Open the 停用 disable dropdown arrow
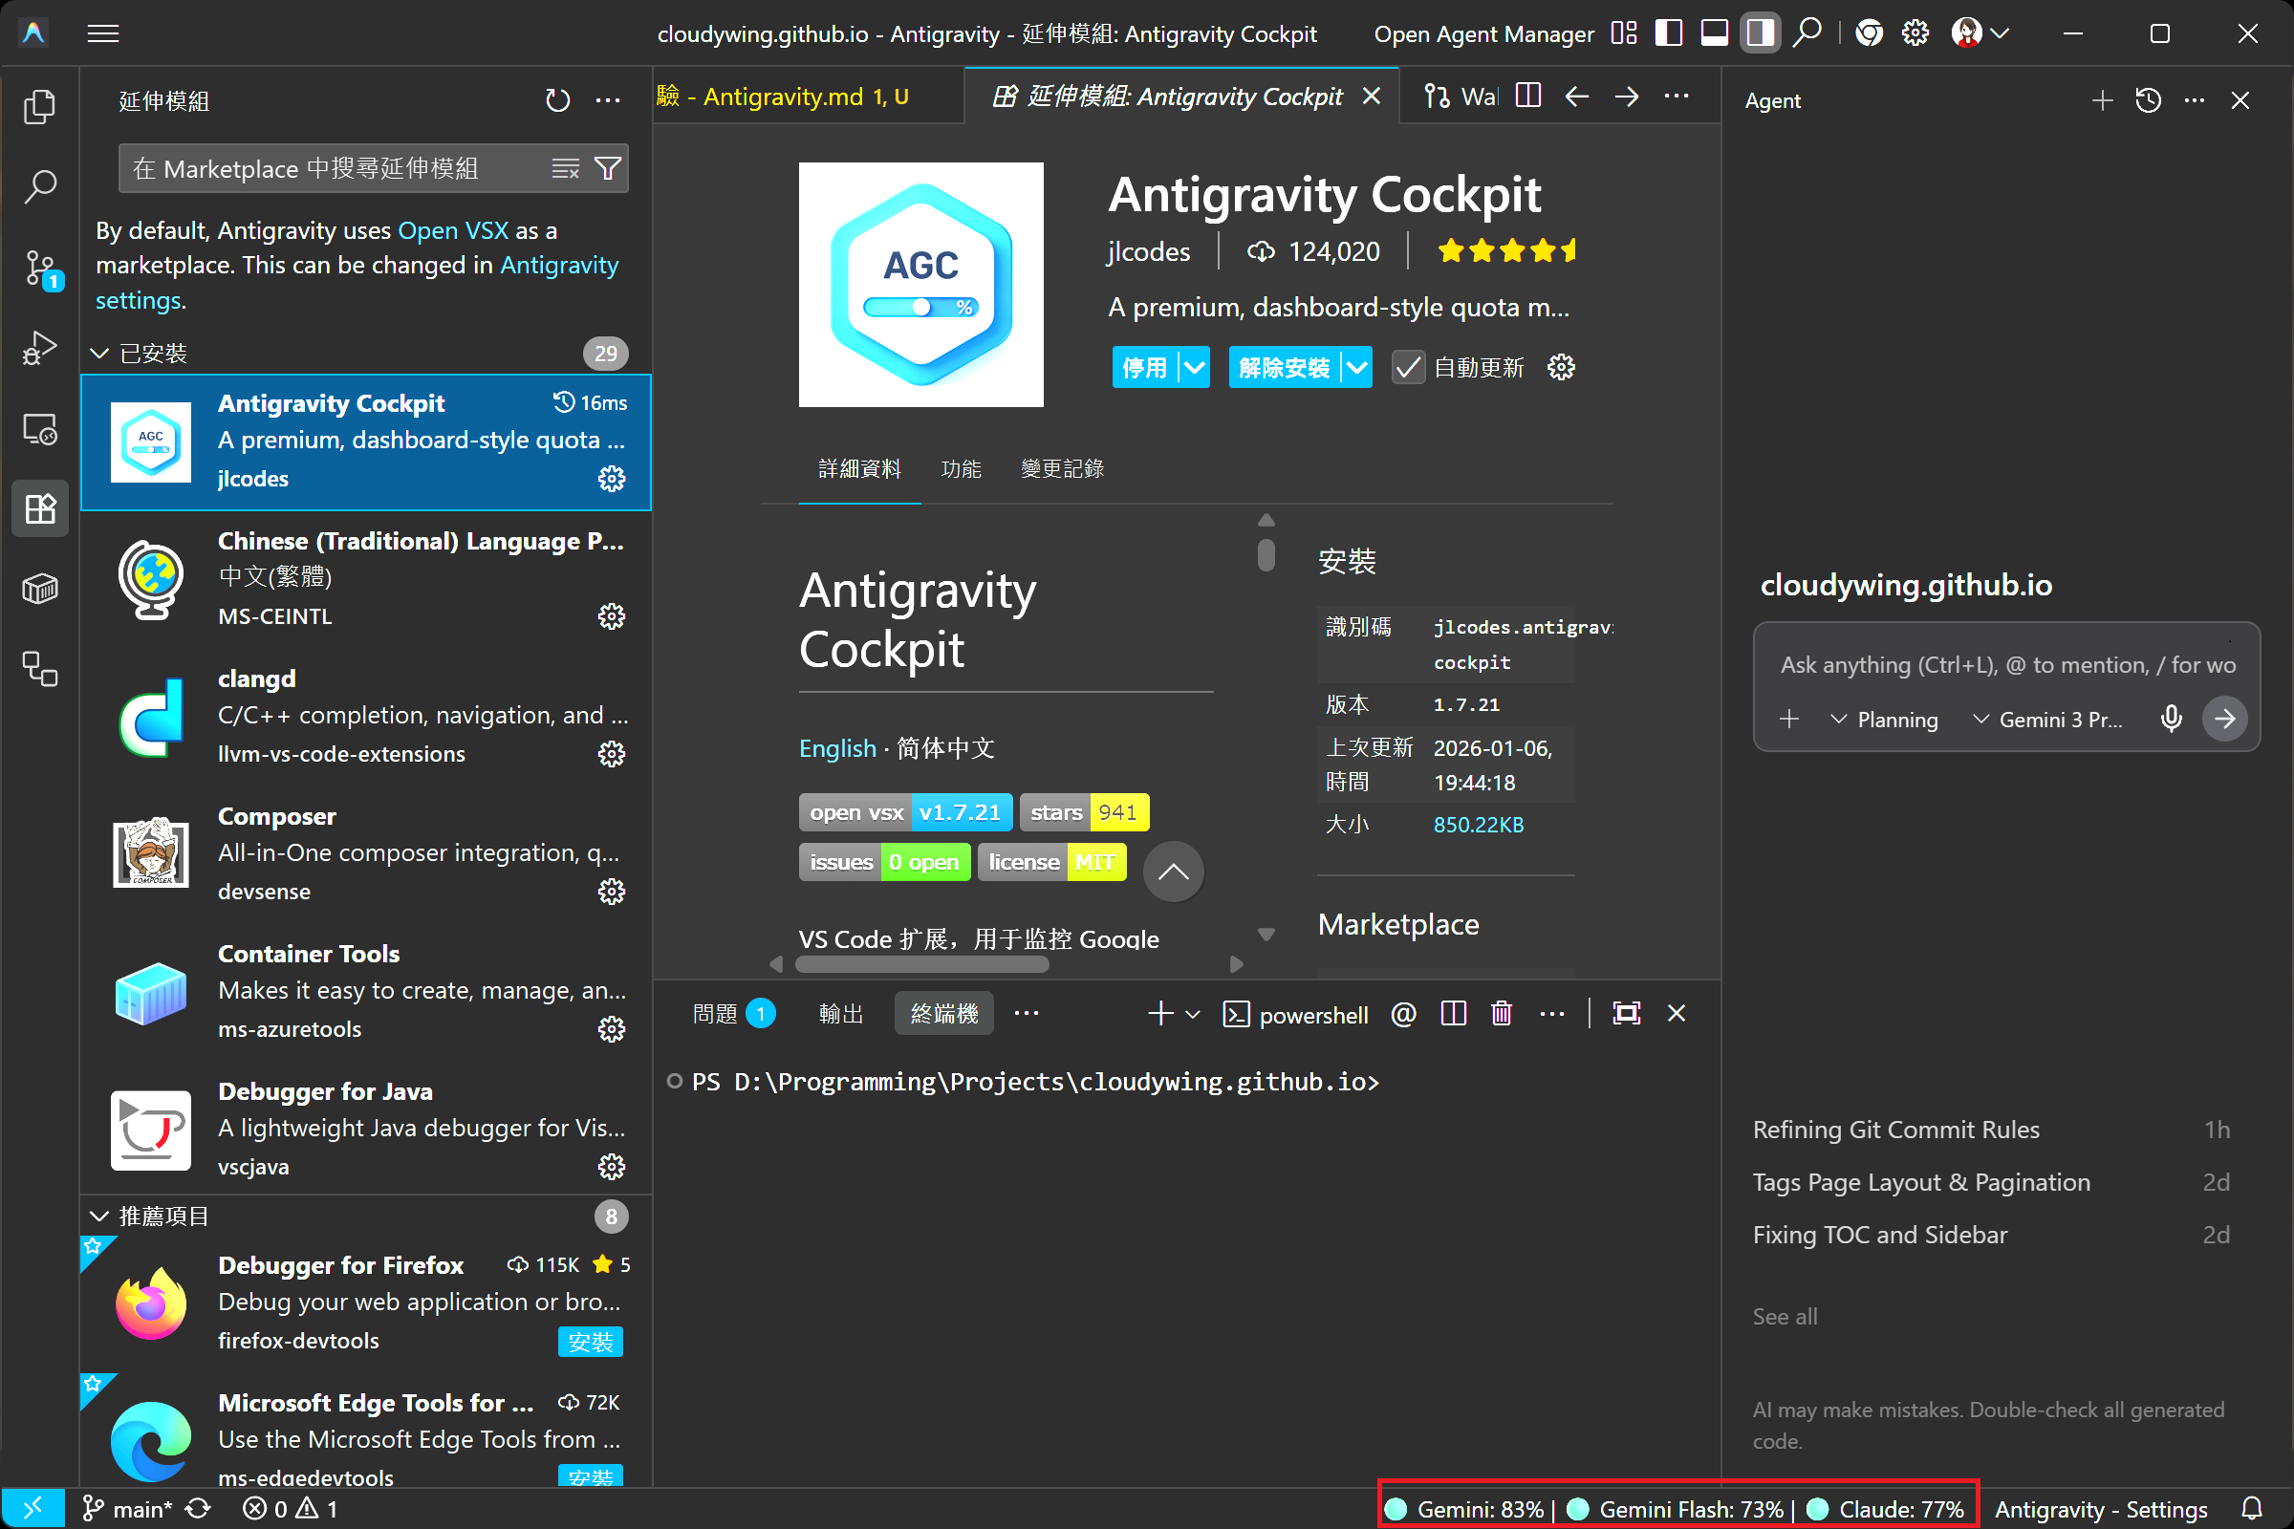 (1194, 368)
